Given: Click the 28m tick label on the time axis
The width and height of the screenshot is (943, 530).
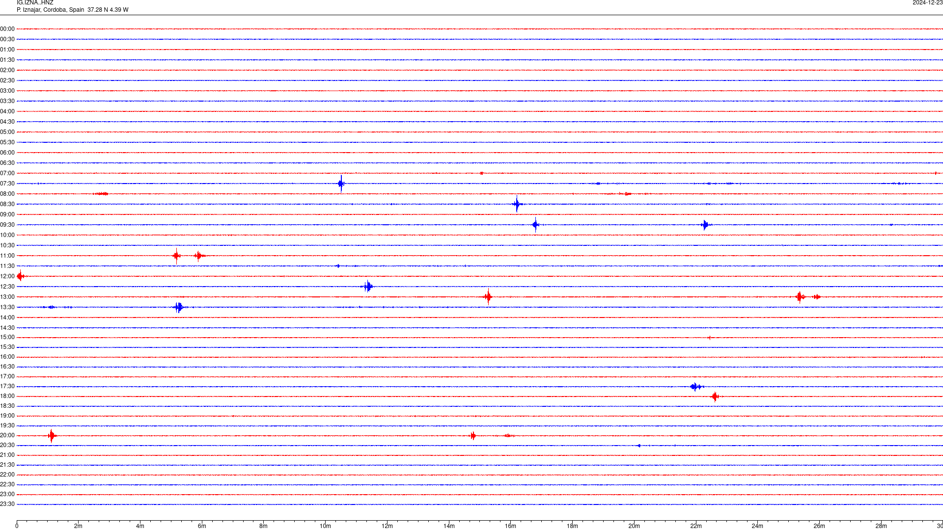Looking at the screenshot, I should 881,526.
